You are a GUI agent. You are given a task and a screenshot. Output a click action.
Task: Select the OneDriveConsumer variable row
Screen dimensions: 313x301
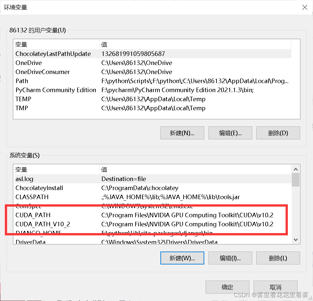click(x=153, y=72)
